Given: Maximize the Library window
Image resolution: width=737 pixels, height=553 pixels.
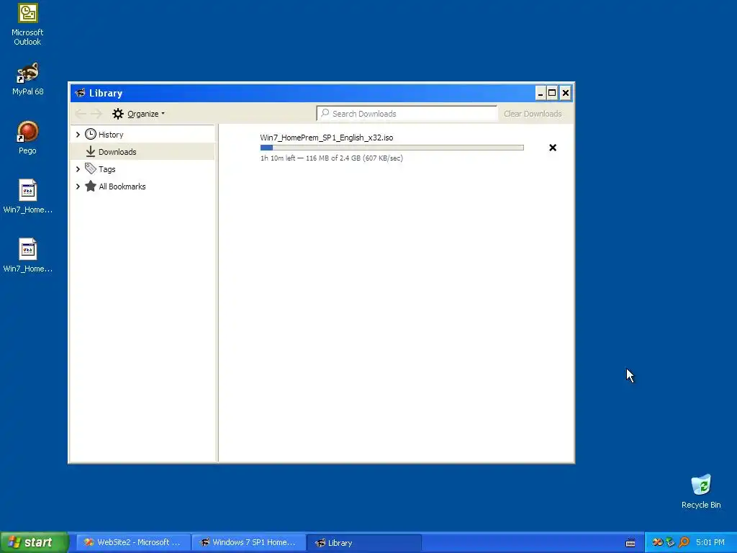Looking at the screenshot, I should 552,93.
